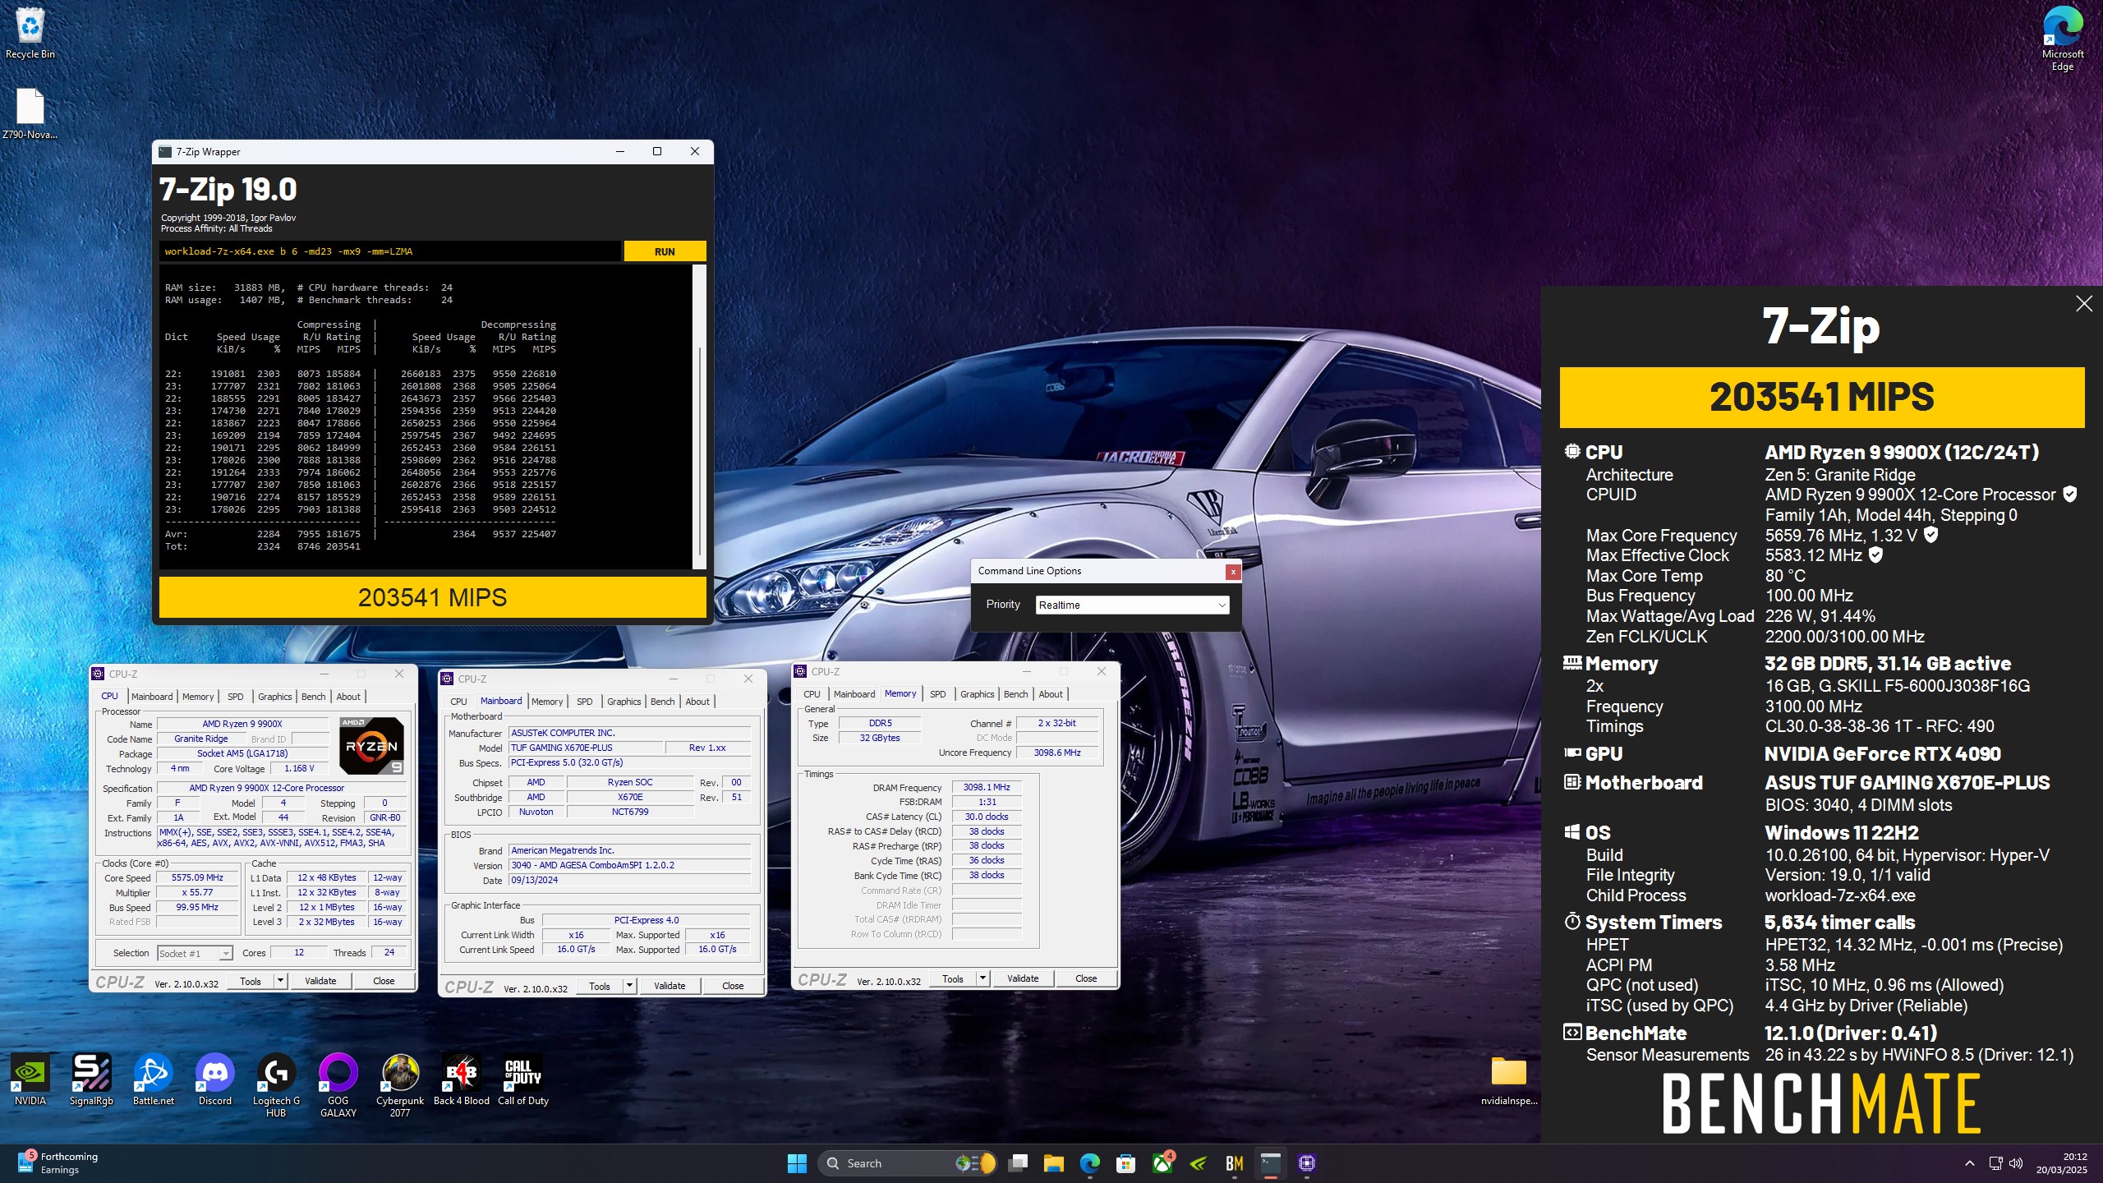This screenshot has height=1183, width=2103.
Task: Open NVIDIA app from the taskbar
Action: pos(1199,1163)
